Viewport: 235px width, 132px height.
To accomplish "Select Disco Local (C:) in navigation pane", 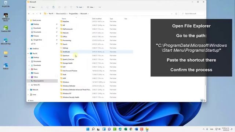I will point(38,81).
